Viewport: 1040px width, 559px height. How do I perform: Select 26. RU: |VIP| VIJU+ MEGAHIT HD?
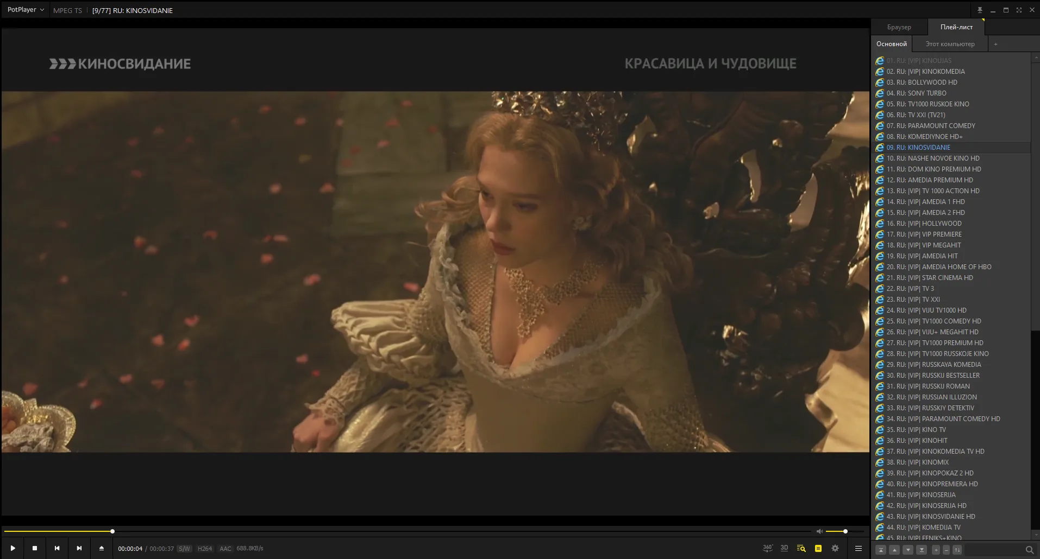click(x=951, y=332)
